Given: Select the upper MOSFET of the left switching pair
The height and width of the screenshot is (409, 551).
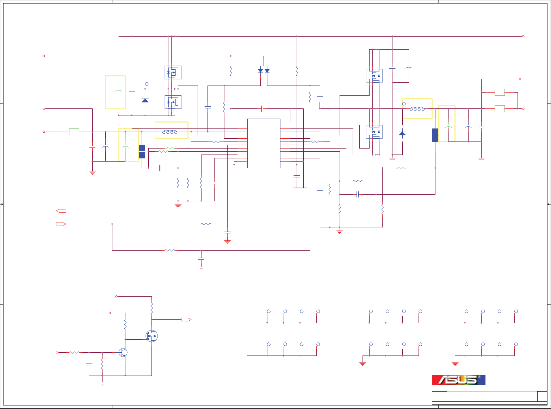Looking at the screenshot, I should click(173, 73).
